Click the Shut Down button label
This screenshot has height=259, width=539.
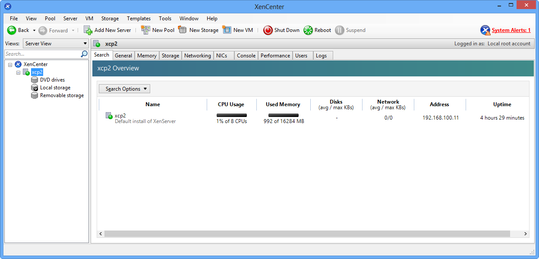[x=287, y=30]
